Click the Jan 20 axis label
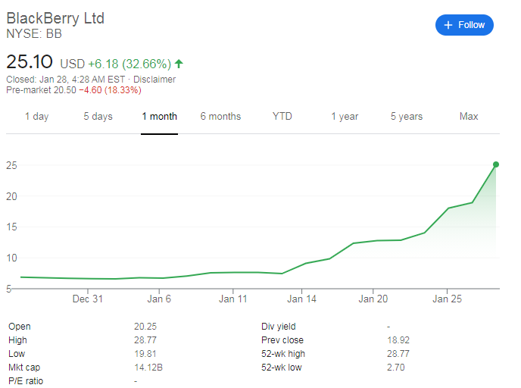Viewport: 521px width, 388px height. point(373,299)
